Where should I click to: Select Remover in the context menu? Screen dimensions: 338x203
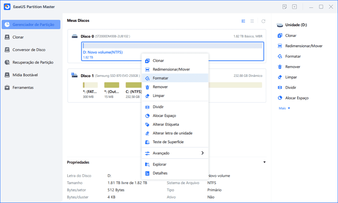pyautogui.click(x=175, y=87)
